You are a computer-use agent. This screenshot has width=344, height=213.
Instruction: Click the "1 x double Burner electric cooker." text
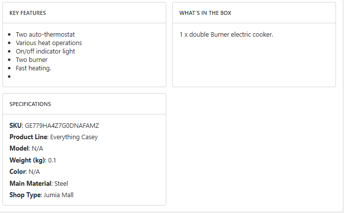click(226, 35)
